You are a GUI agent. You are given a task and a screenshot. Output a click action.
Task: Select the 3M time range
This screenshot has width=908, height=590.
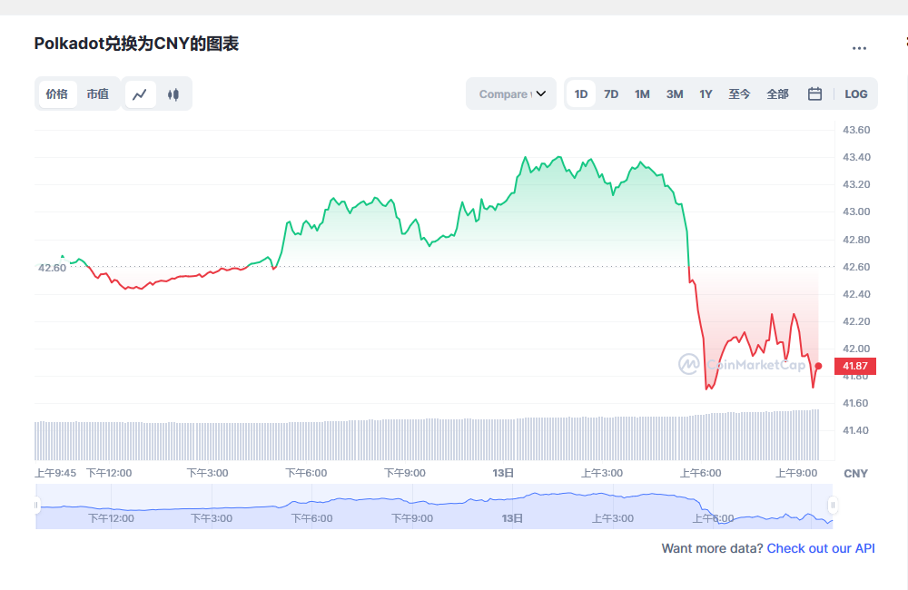675,93
